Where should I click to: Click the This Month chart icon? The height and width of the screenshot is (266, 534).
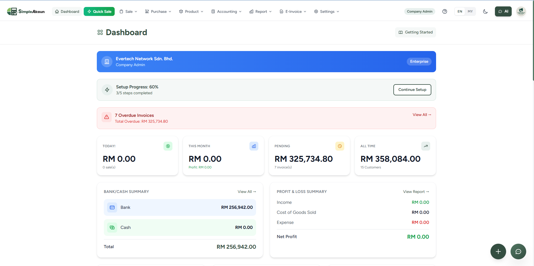(254, 146)
